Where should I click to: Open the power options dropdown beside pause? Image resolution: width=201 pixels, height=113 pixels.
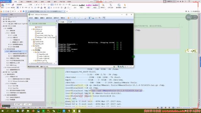pos(71,18)
